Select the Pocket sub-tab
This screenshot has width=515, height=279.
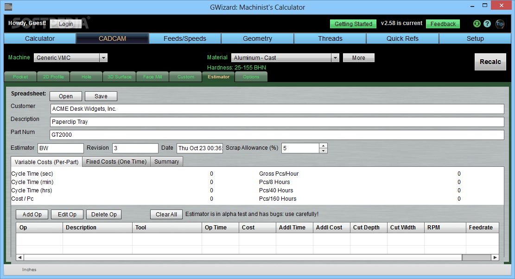(20, 77)
